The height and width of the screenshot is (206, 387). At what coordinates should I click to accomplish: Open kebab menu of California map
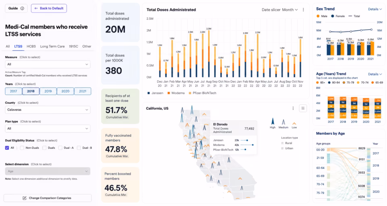pyautogui.click(x=293, y=108)
